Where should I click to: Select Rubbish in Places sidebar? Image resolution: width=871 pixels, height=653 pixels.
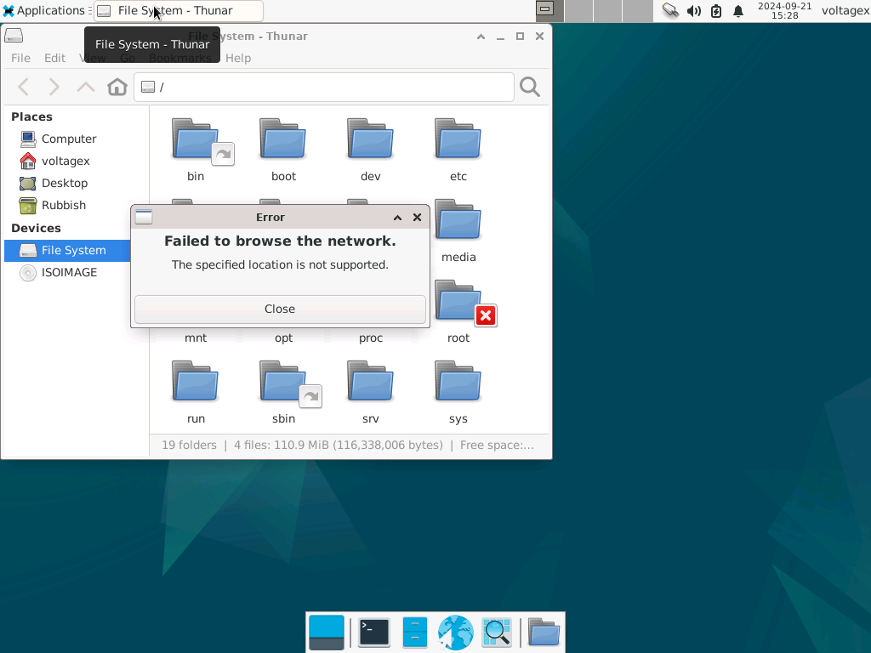point(63,205)
